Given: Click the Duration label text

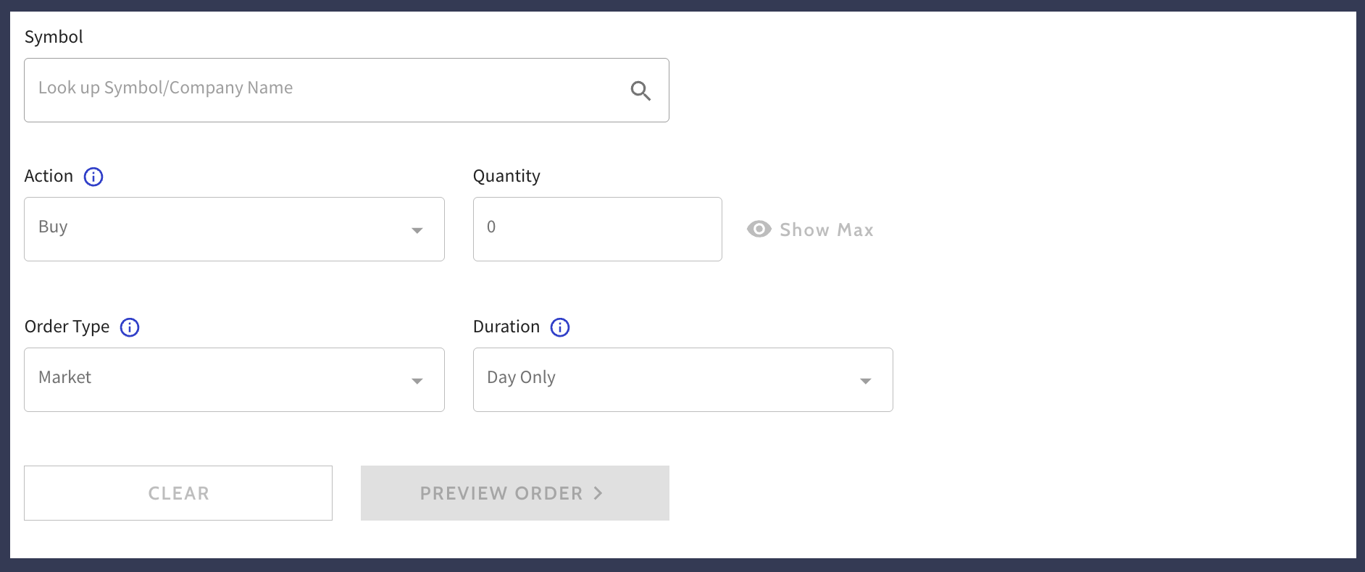Looking at the screenshot, I should click(x=506, y=327).
